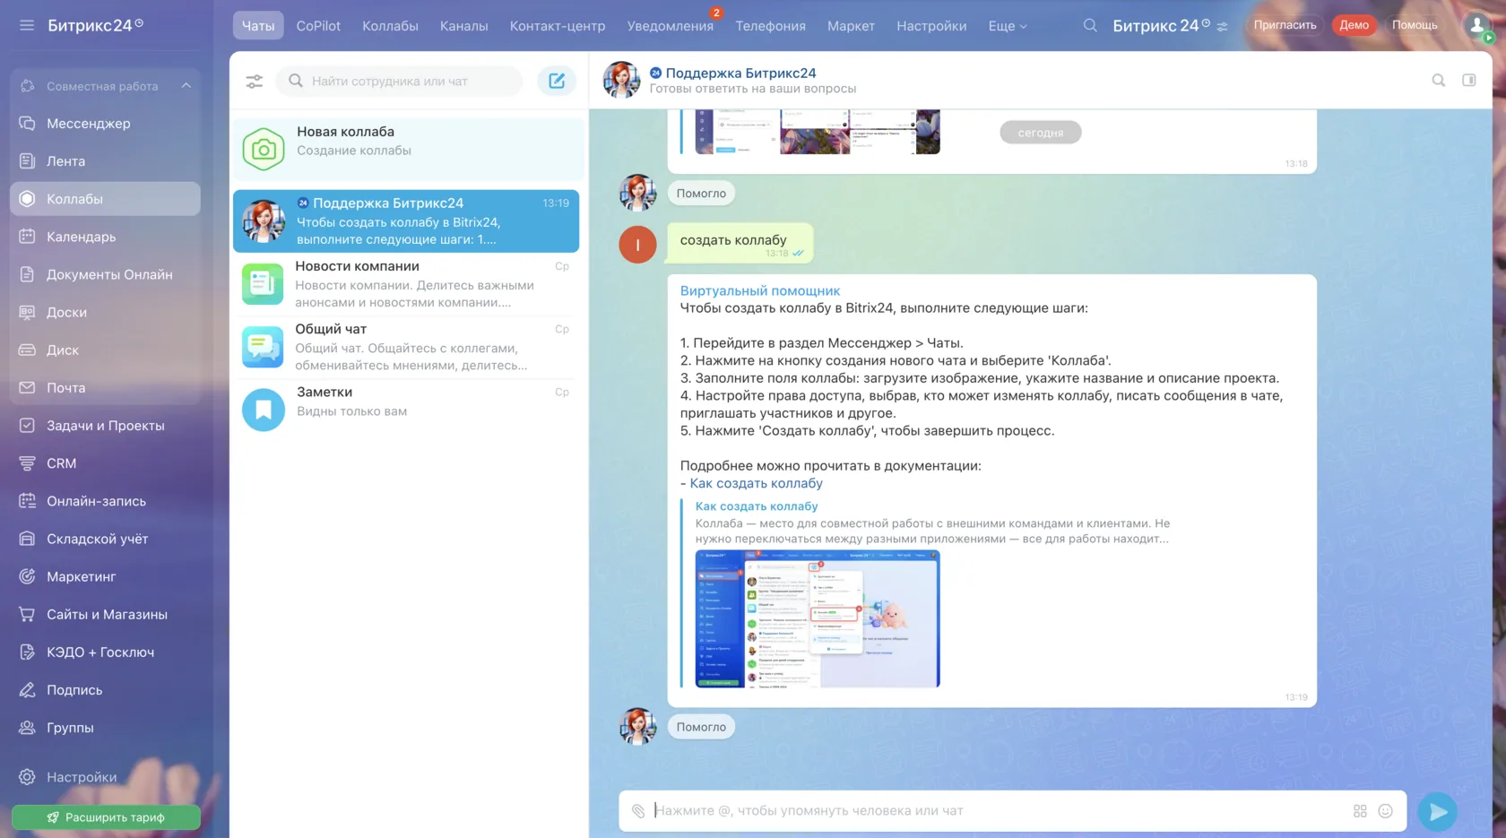This screenshot has width=1506, height=838.
Task: Open the applications grid icon in input
Action: 1360,811
